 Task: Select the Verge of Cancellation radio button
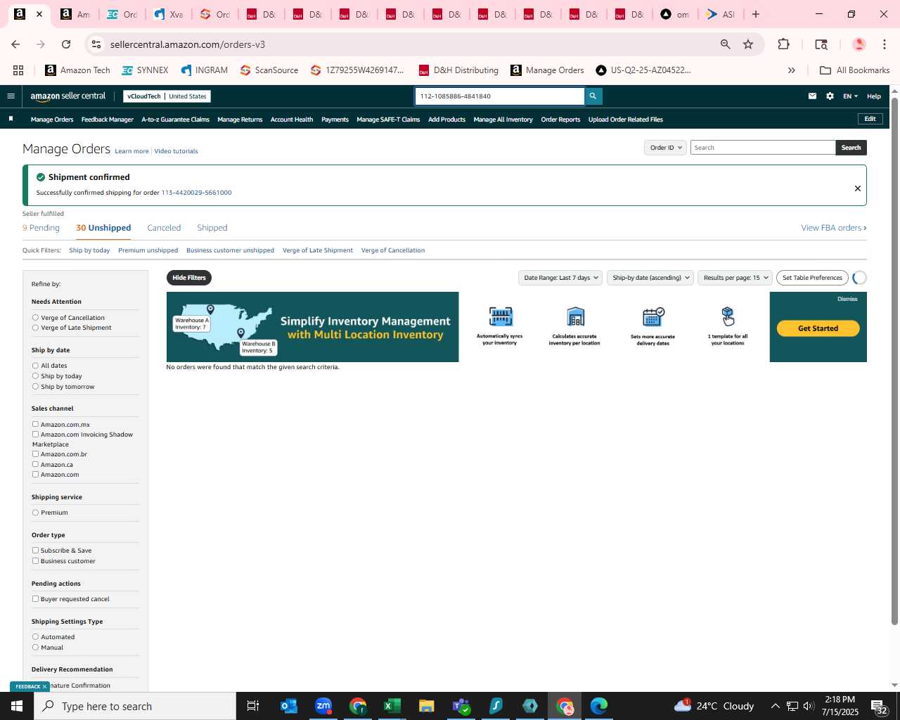pyautogui.click(x=35, y=318)
